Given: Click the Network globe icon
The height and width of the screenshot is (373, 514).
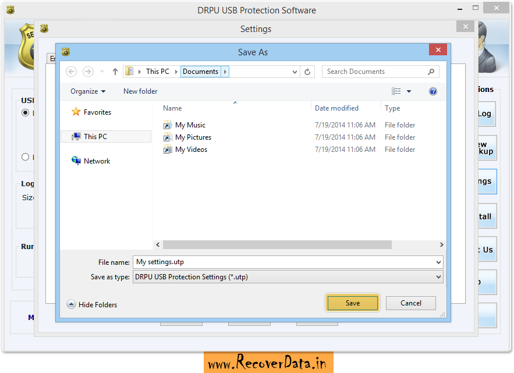Looking at the screenshot, I should [x=76, y=161].
